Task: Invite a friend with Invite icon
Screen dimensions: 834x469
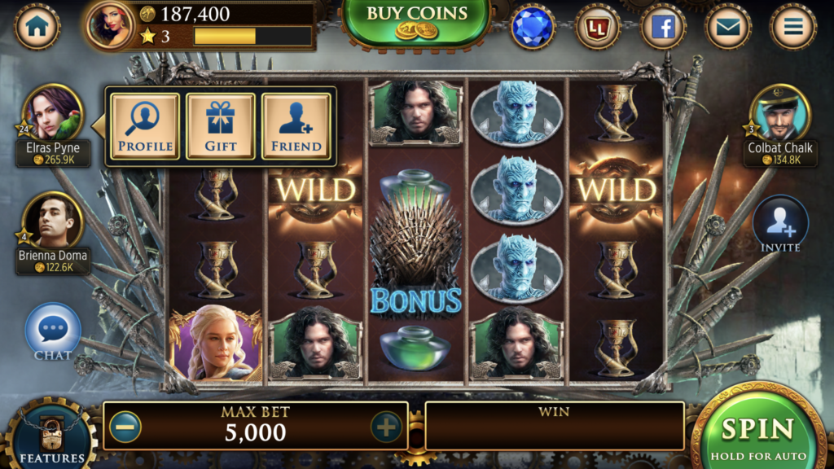Action: point(780,225)
